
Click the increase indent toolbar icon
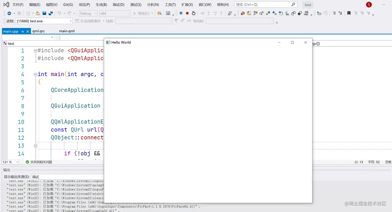tap(334, 13)
